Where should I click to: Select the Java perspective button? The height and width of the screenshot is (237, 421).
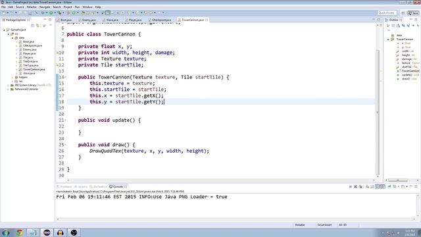coord(413,13)
